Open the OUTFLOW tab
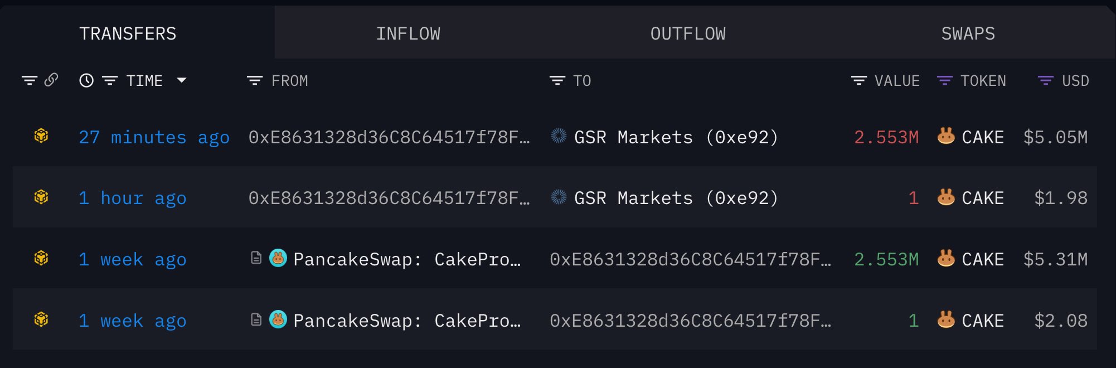The image size is (1116, 368). click(x=688, y=33)
